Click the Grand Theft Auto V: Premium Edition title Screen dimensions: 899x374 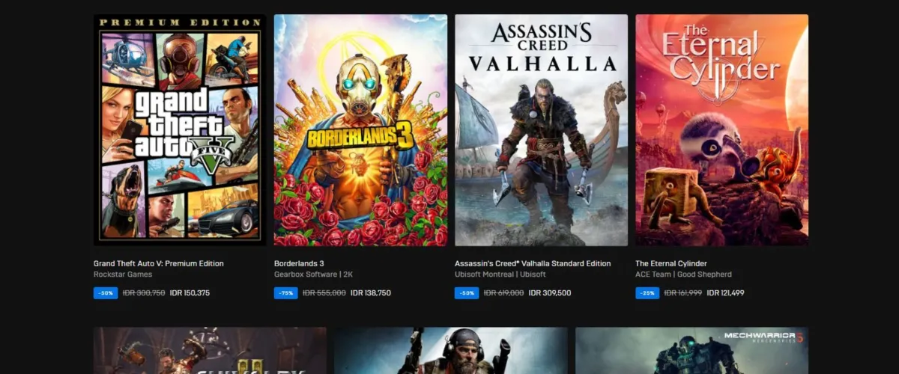point(159,263)
